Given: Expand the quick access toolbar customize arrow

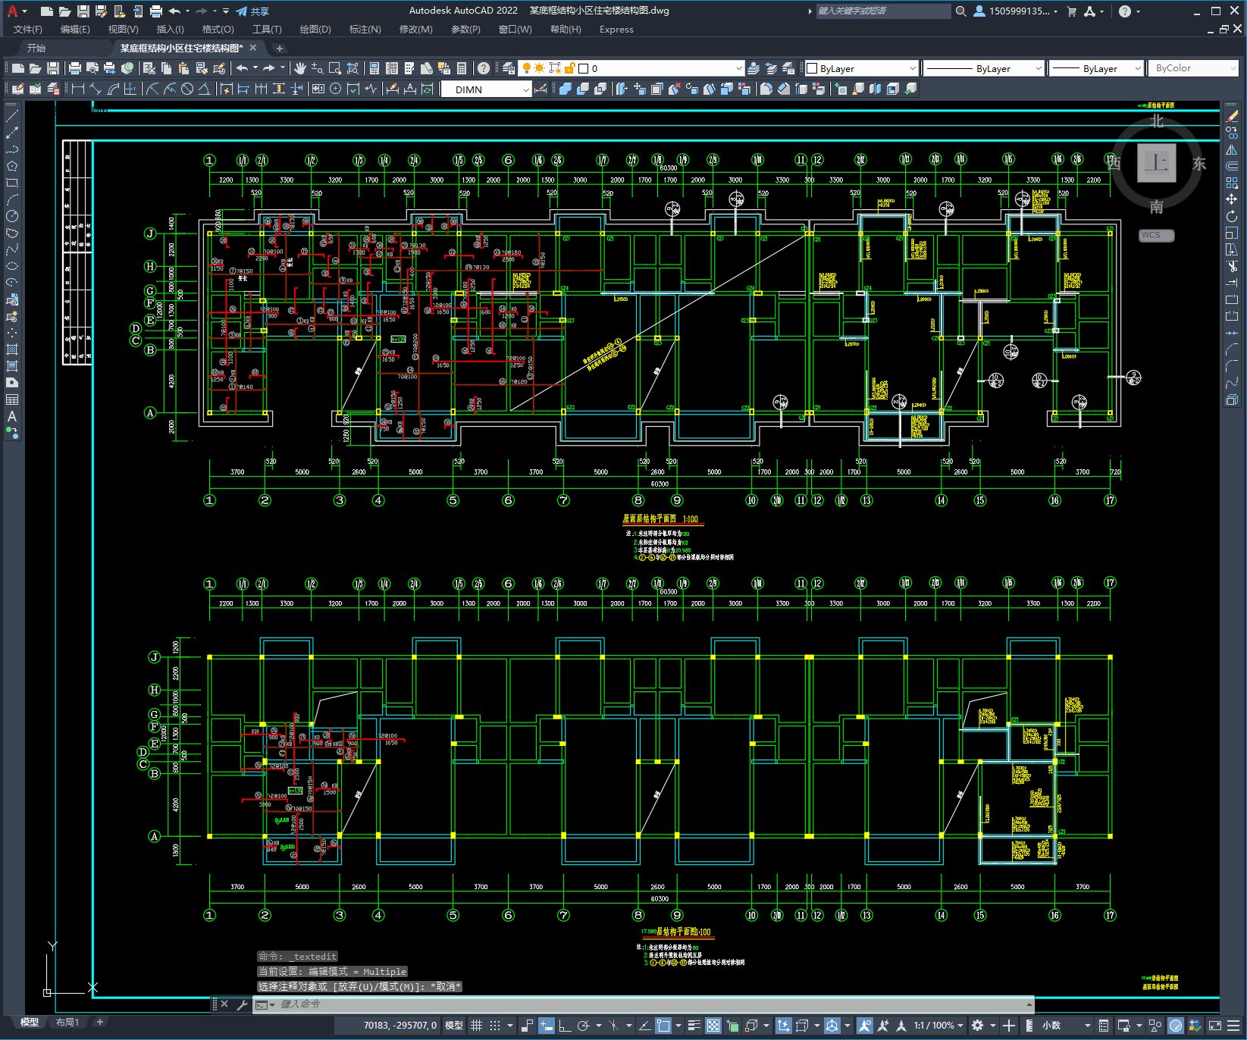Looking at the screenshot, I should (226, 11).
